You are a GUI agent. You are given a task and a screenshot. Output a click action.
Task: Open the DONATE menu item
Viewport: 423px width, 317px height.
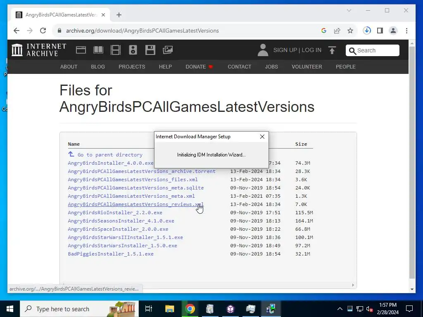[x=199, y=66]
